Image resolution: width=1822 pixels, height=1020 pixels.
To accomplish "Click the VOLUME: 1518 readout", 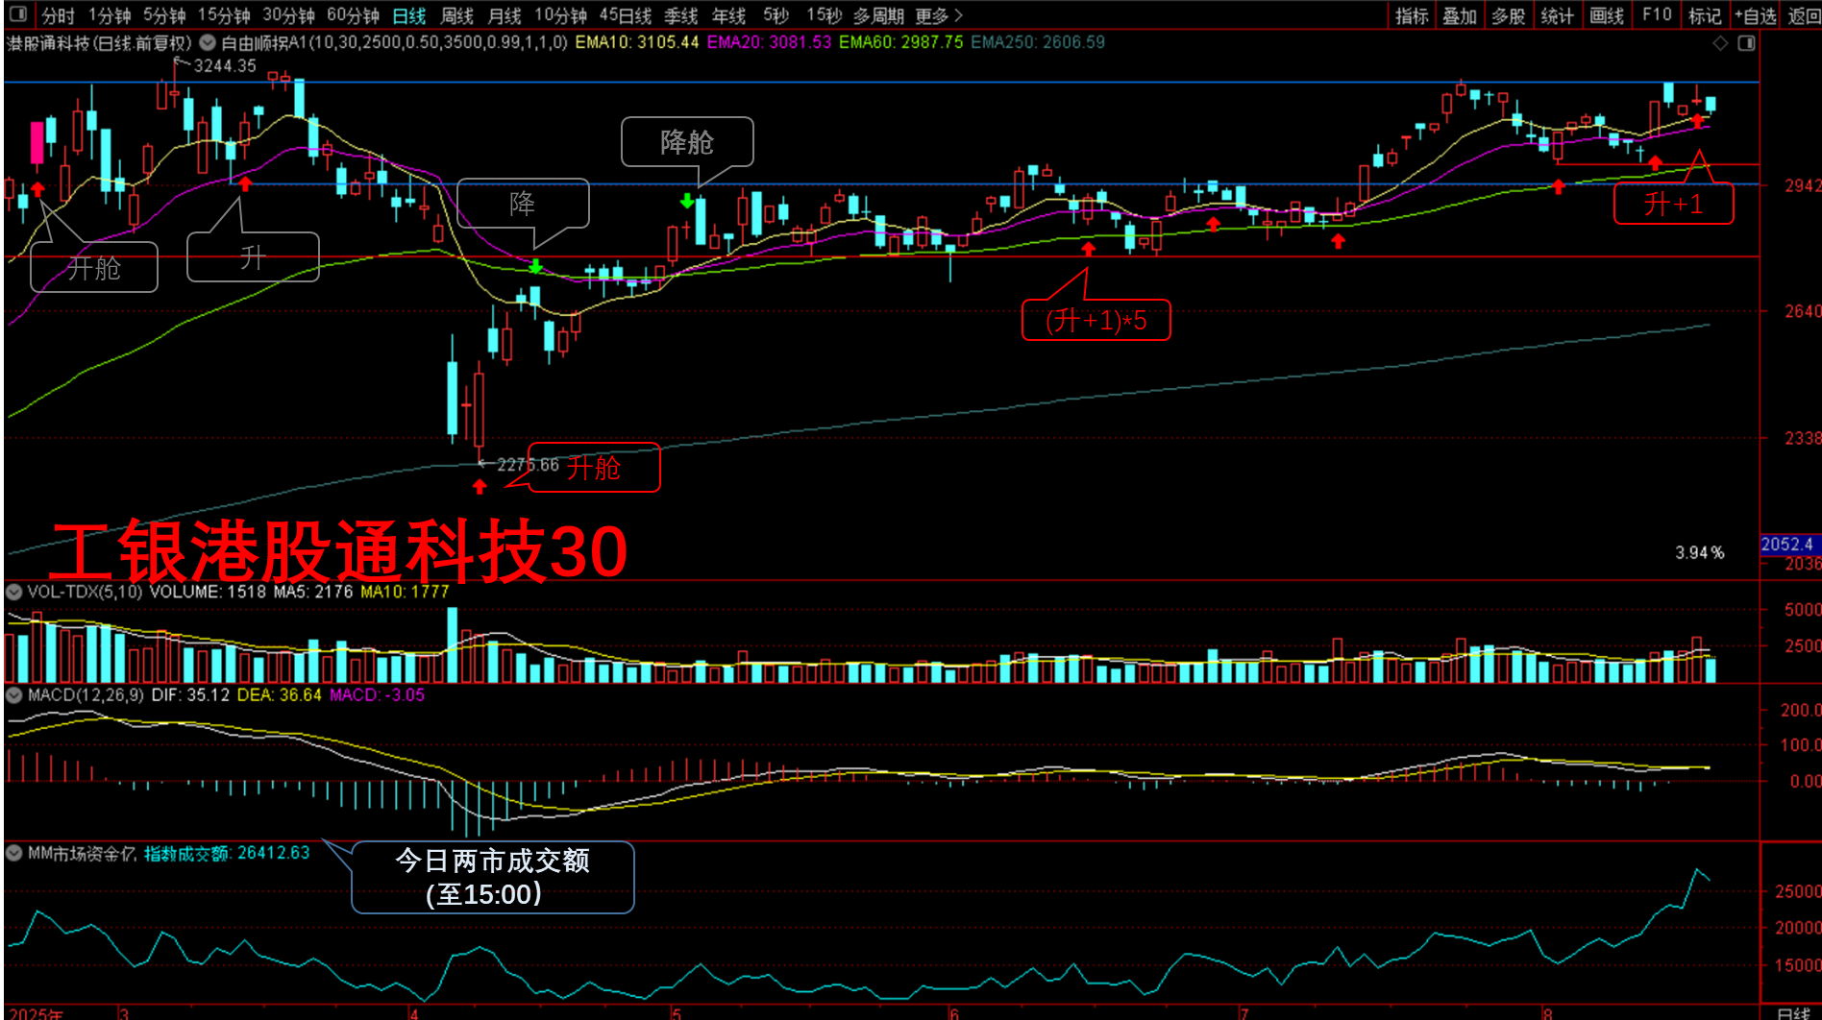I will point(208,592).
